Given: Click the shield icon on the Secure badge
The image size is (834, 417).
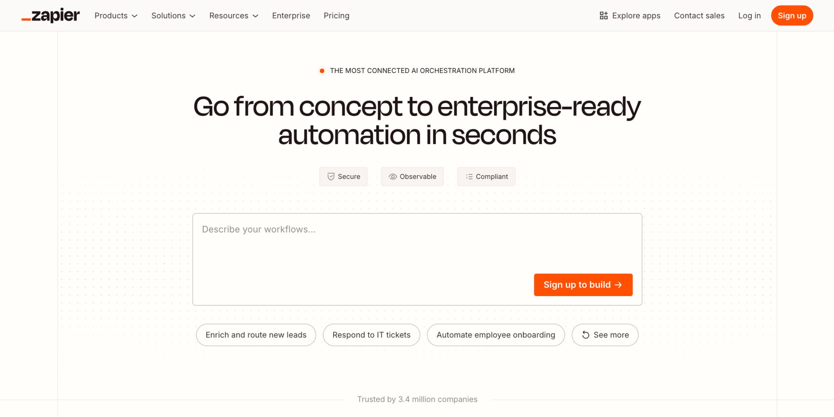Looking at the screenshot, I should [331, 177].
